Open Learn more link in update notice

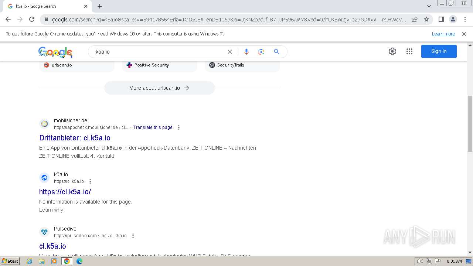pos(443,34)
